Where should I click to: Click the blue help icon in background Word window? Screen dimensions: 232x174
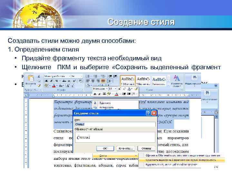click(216, 86)
